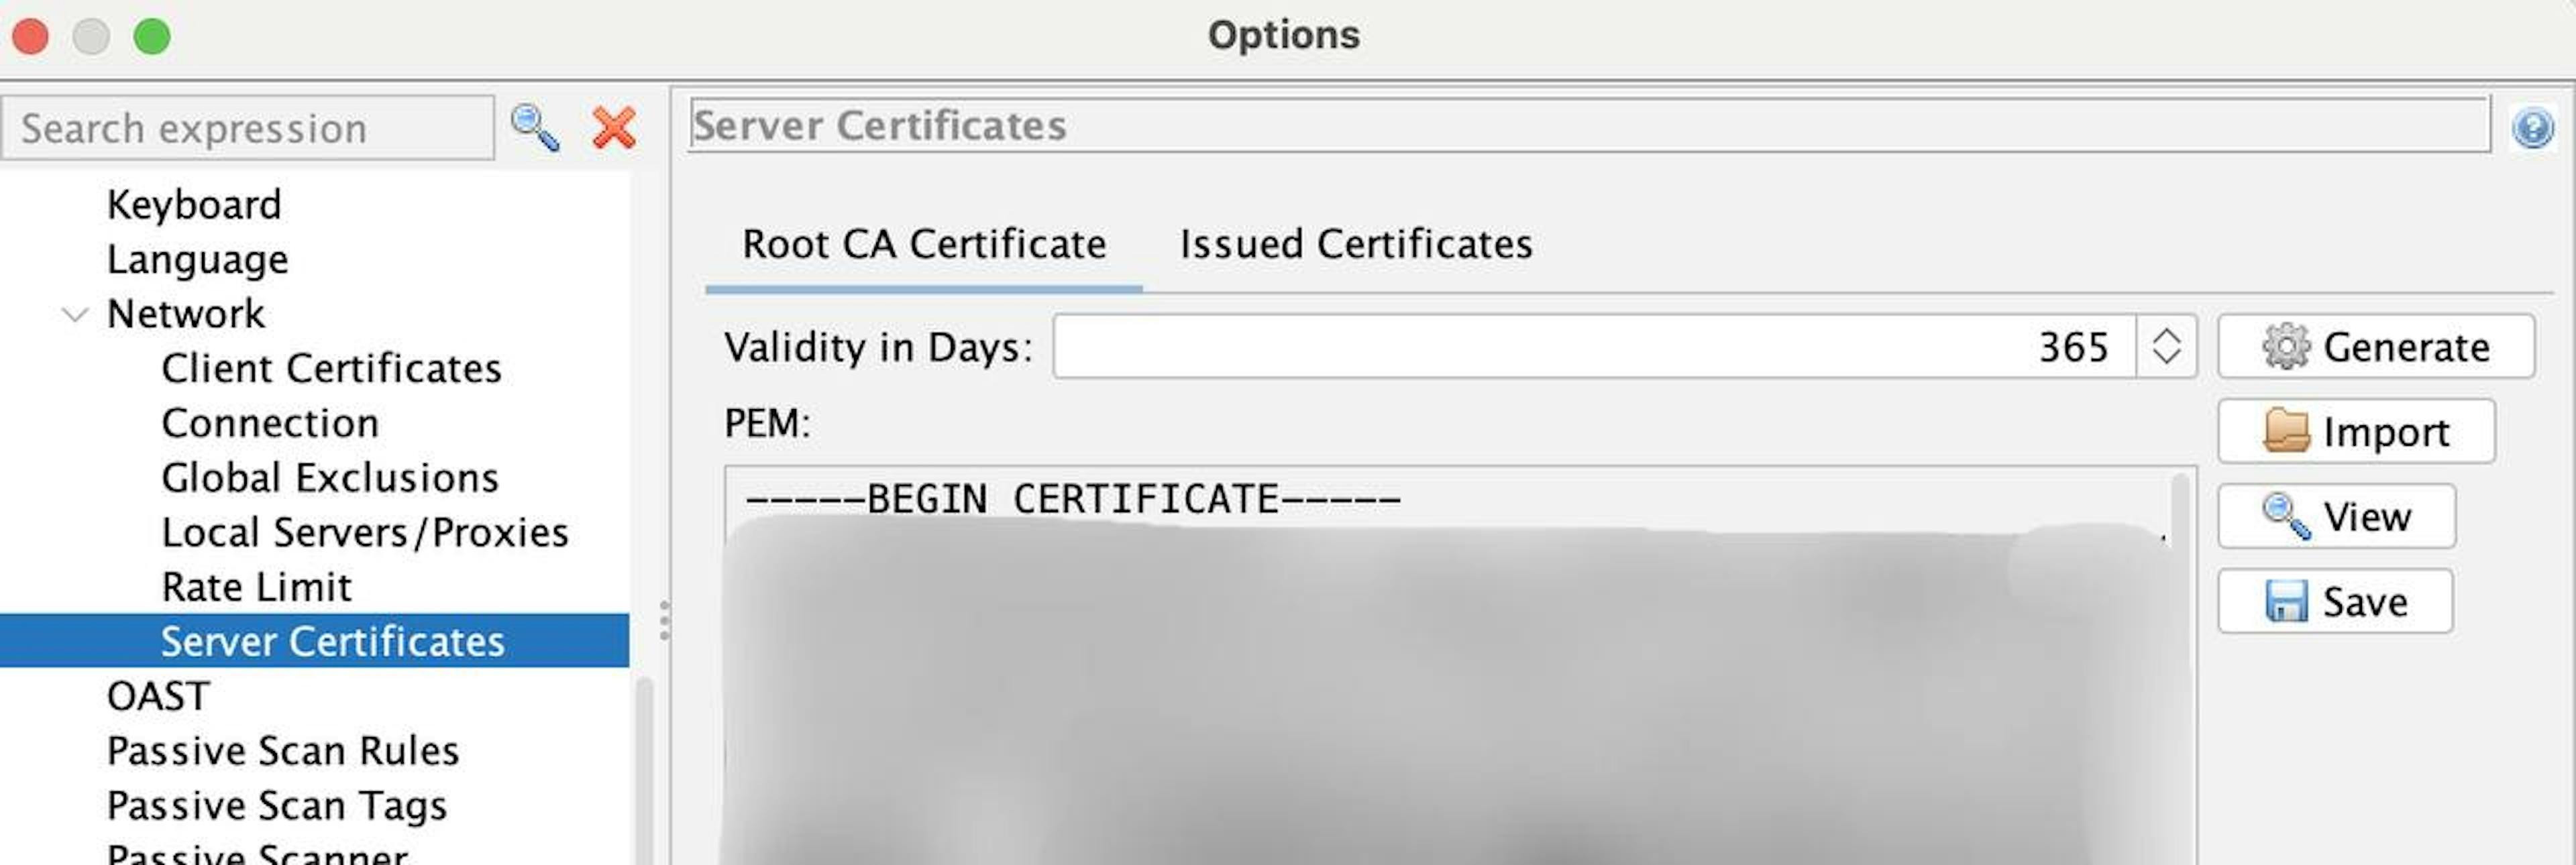Collapse the Network tree node
Image resolution: width=2576 pixels, height=865 pixels.
75,315
